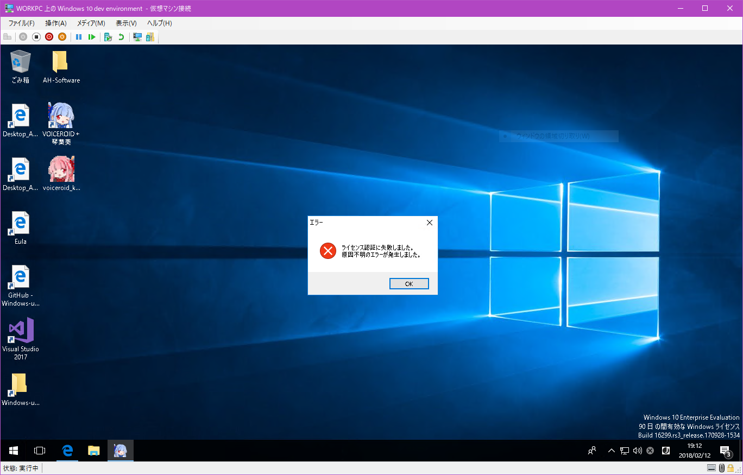
Task: Click the mouse icon in the status bar
Action: (721, 468)
